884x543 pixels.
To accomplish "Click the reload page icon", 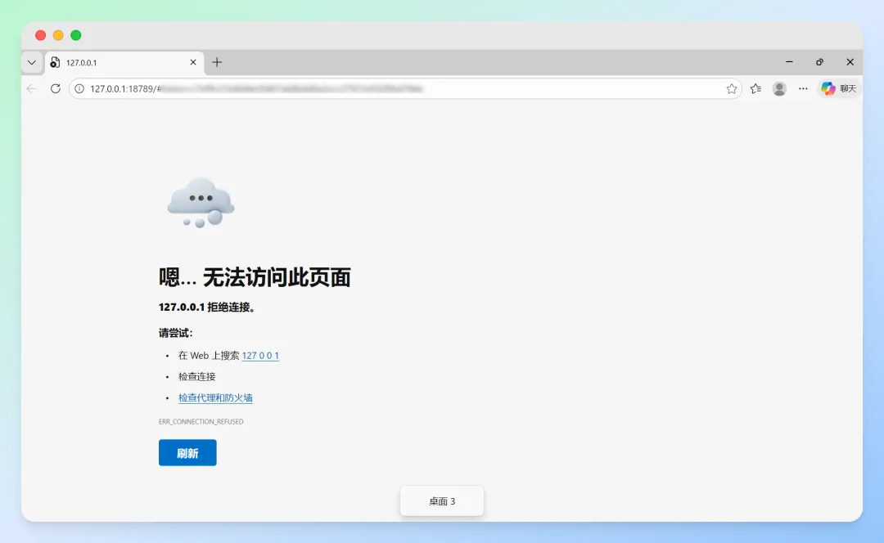I will [56, 88].
